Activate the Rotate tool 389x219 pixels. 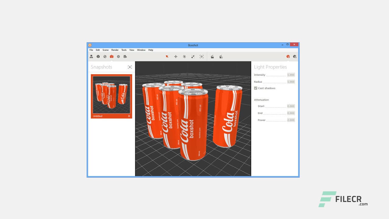point(184,57)
